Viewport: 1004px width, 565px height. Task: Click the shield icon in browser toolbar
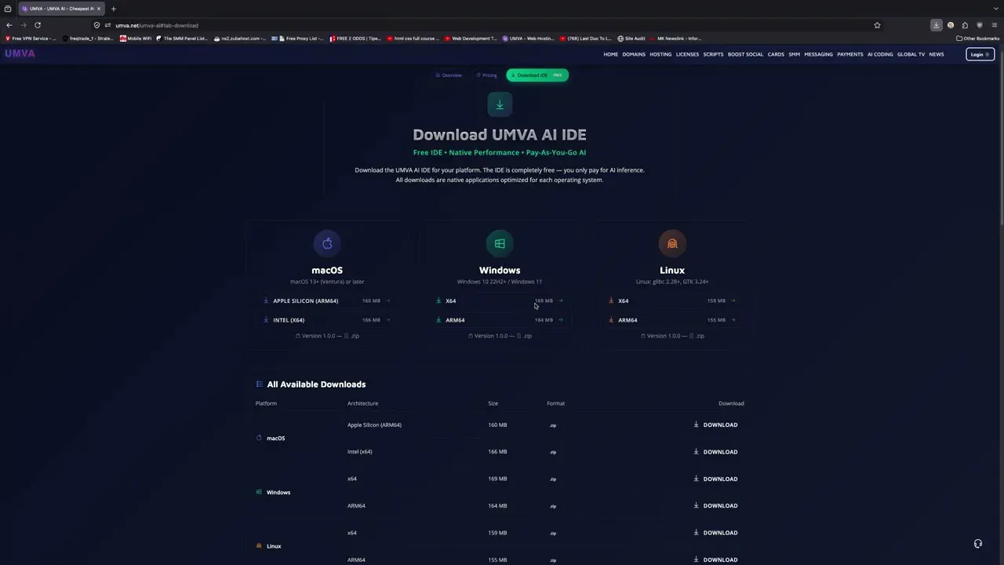pyautogui.click(x=980, y=25)
